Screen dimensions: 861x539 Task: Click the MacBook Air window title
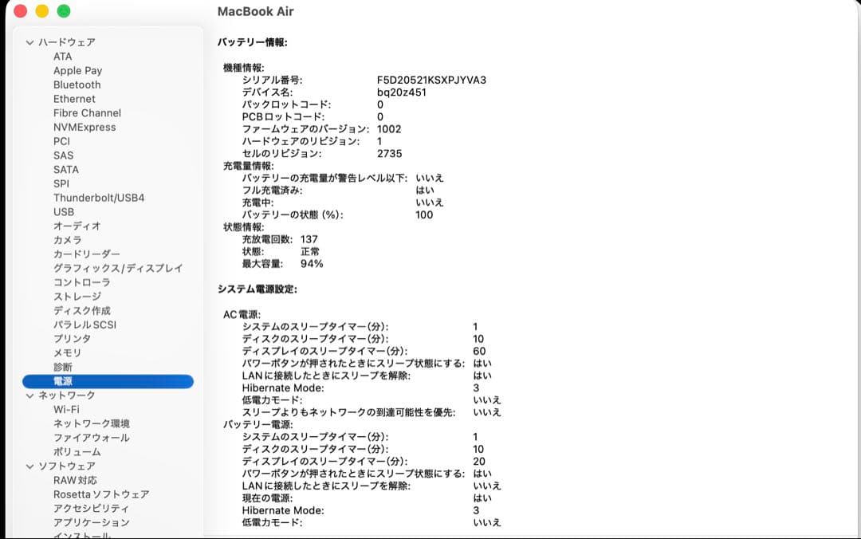(256, 11)
